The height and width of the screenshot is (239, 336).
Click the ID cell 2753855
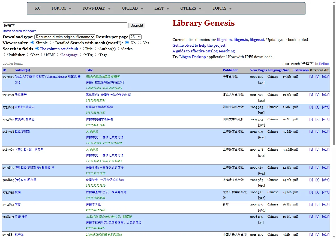(8, 192)
